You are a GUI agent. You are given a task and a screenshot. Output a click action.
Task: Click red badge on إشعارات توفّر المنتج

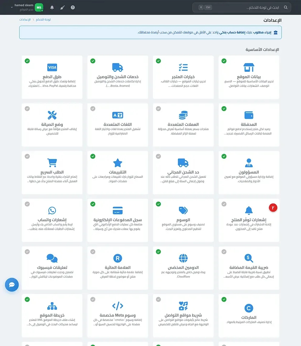(273, 208)
